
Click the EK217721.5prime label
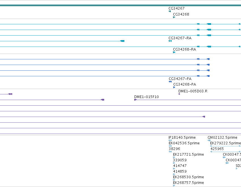pos(188,155)
